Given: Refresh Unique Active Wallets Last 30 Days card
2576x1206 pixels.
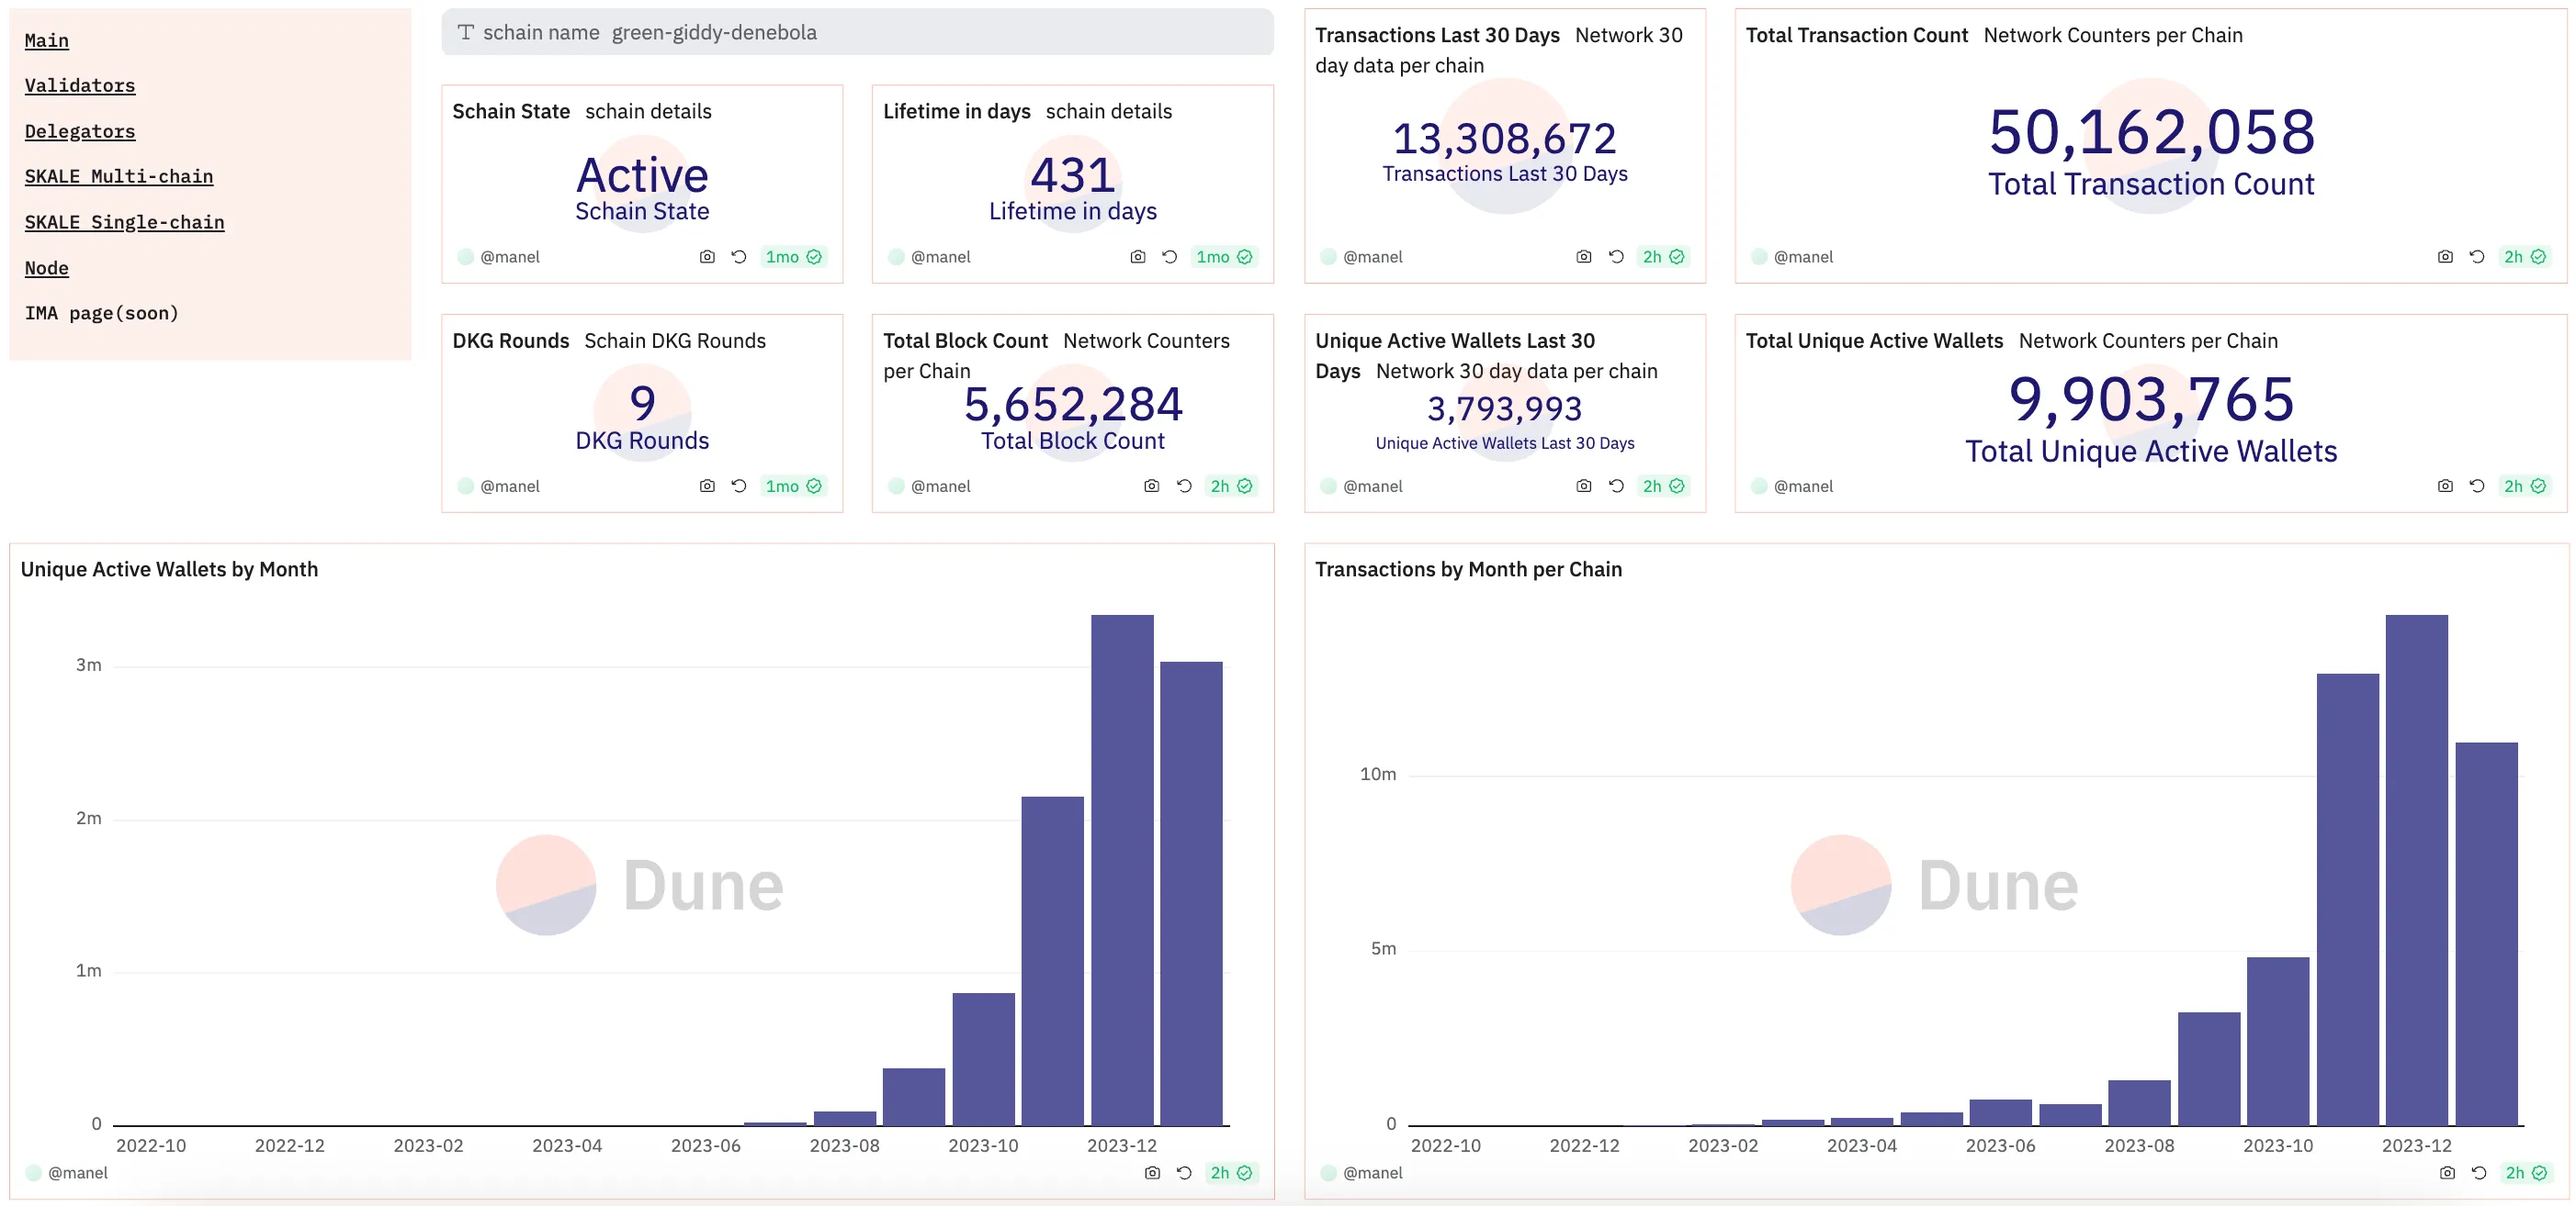Looking at the screenshot, I should point(1616,486).
